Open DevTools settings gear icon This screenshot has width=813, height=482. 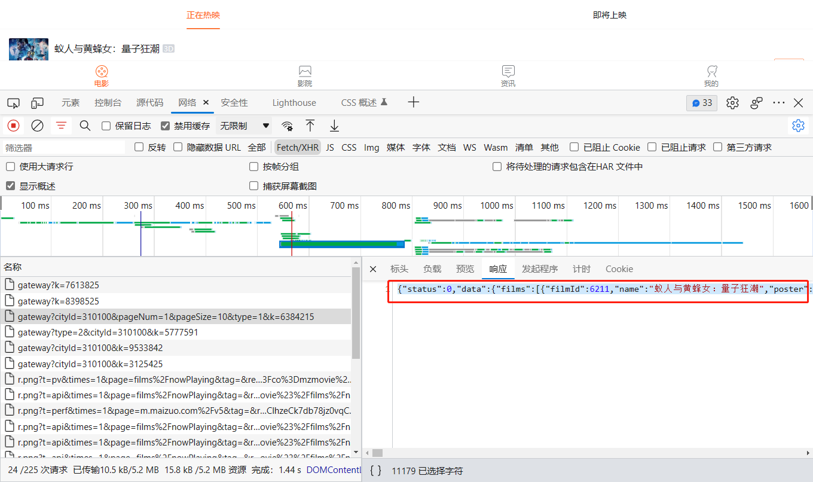tap(732, 103)
